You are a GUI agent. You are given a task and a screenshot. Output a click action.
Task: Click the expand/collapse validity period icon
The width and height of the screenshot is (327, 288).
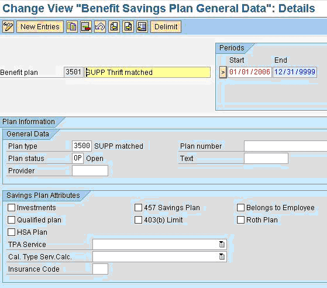click(142, 27)
